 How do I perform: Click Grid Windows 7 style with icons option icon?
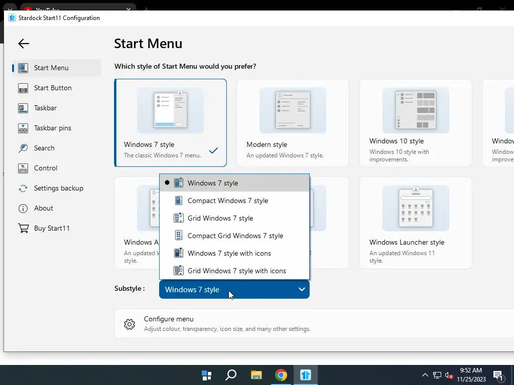click(178, 271)
